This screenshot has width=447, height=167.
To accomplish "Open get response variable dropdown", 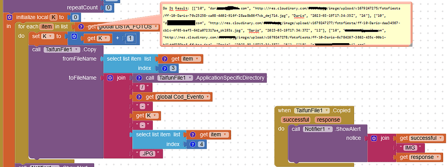I will [x=425, y=158].
